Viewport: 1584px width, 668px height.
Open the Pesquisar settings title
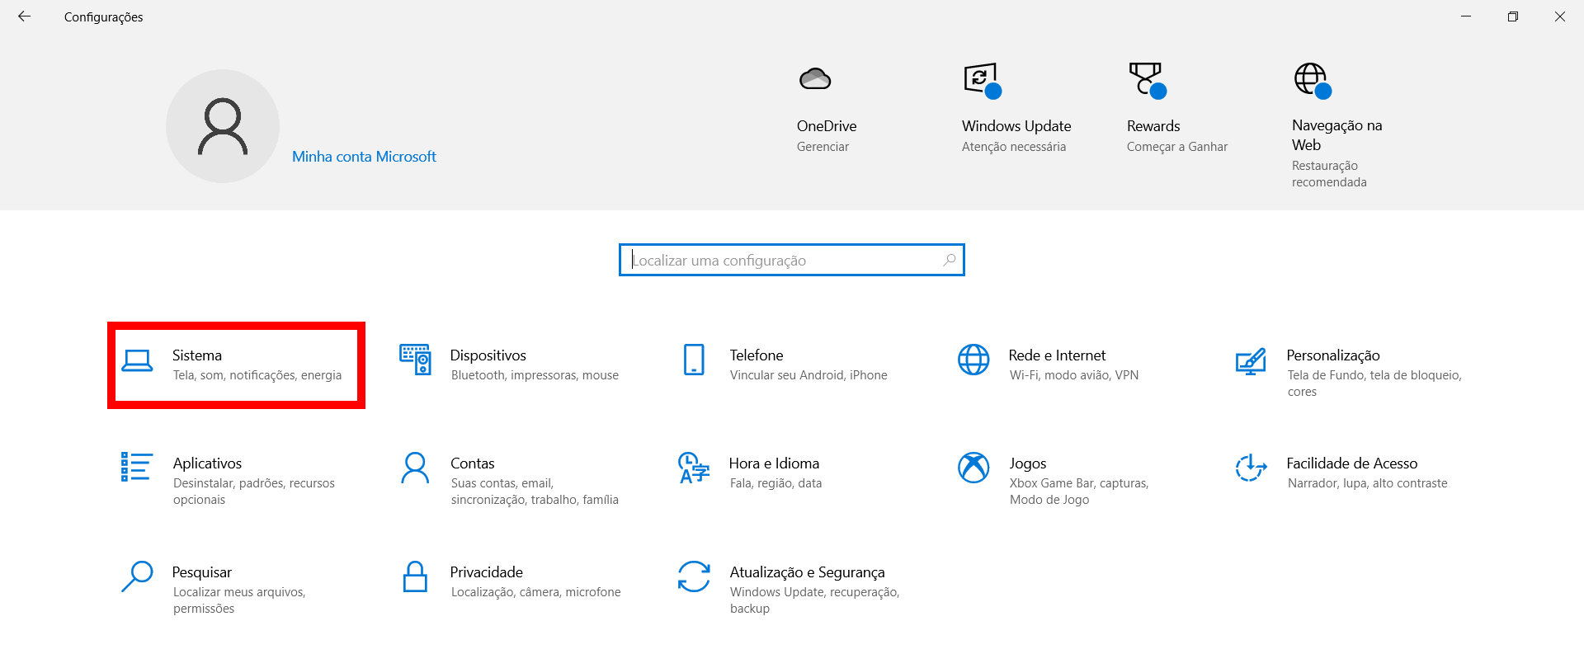point(202,572)
